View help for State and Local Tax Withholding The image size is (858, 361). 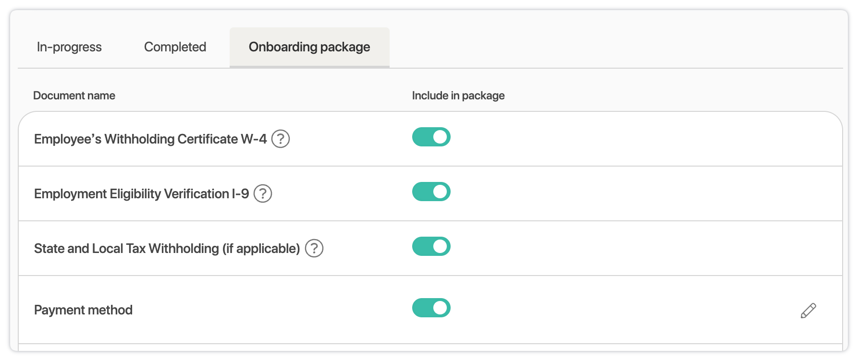[x=314, y=249]
